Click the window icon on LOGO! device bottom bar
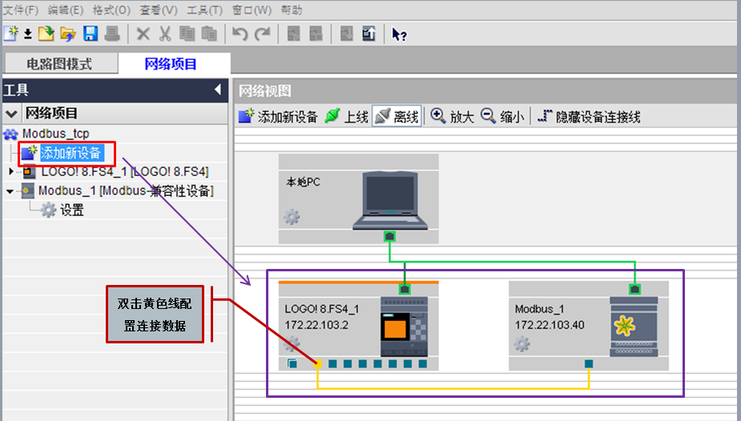This screenshot has width=741, height=421. [x=292, y=363]
